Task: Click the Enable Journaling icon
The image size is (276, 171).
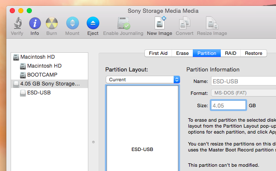Action: [124, 23]
